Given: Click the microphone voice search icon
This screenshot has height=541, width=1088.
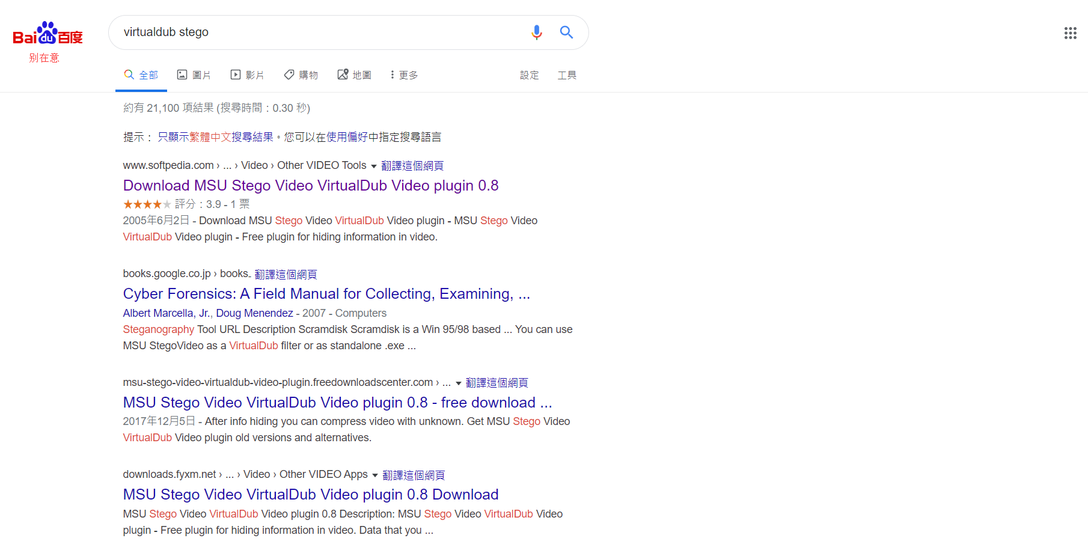Looking at the screenshot, I should (x=536, y=32).
